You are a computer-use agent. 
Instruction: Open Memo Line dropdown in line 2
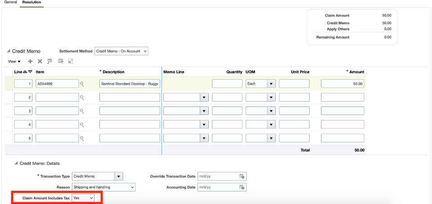pyautogui.click(x=204, y=98)
